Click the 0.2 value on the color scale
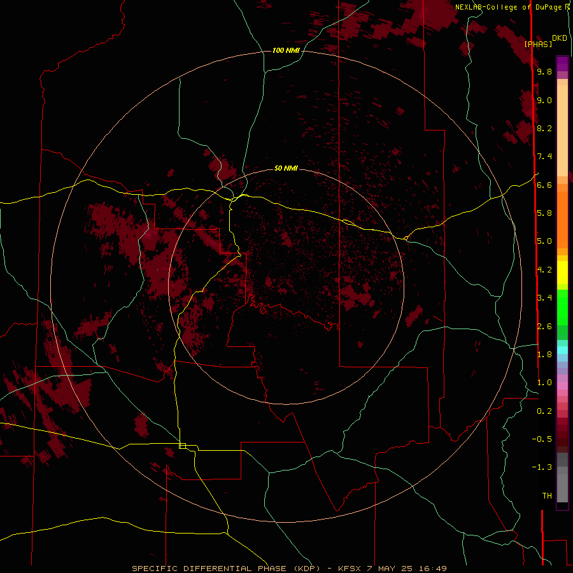Screen dimensions: 573x573 point(544,411)
